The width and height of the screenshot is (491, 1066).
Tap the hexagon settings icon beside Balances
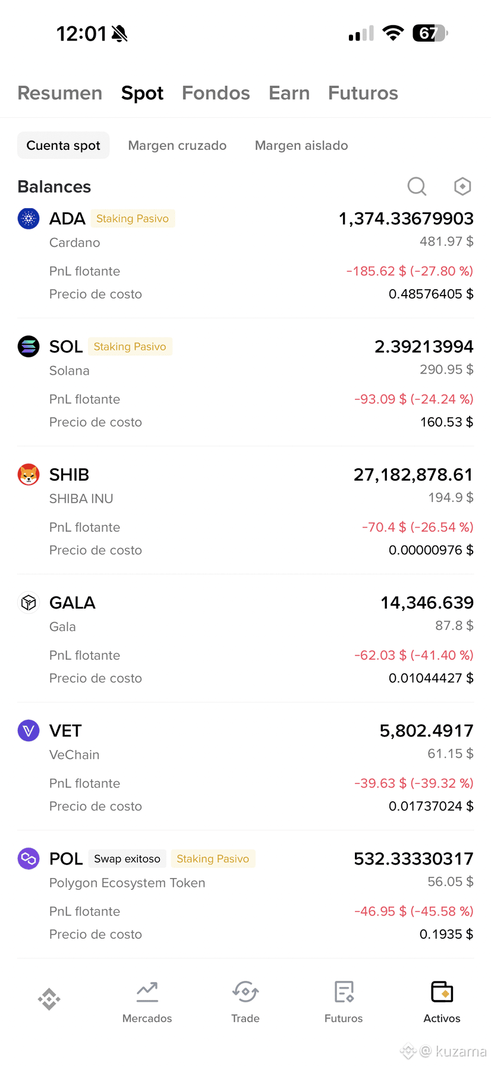tap(462, 186)
